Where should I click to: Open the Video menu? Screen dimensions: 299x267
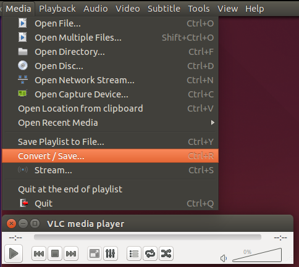point(128,9)
